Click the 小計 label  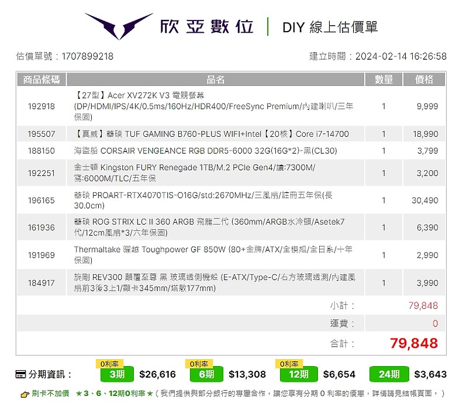pos(342,306)
